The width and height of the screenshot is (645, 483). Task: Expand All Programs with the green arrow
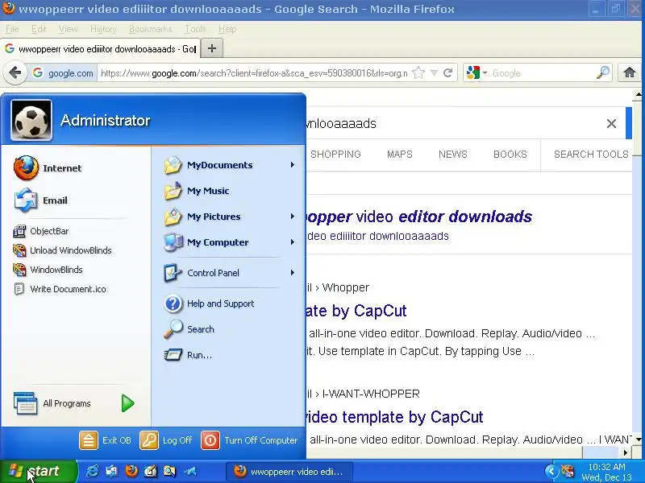coord(127,403)
